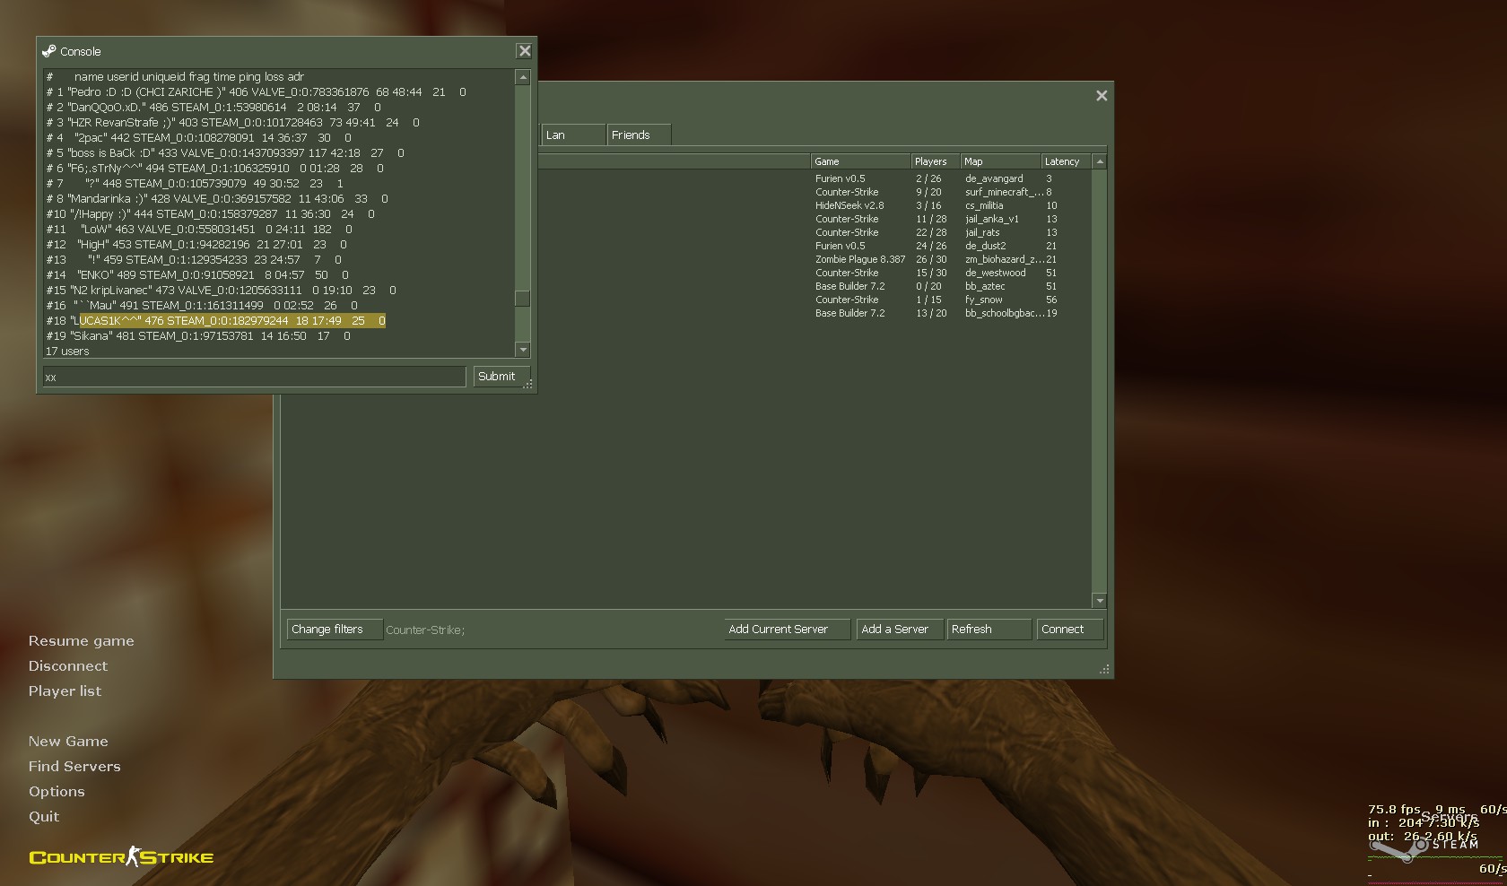Click the 2pac console line
Viewport: 1507px width, 886px height.
pos(199,138)
